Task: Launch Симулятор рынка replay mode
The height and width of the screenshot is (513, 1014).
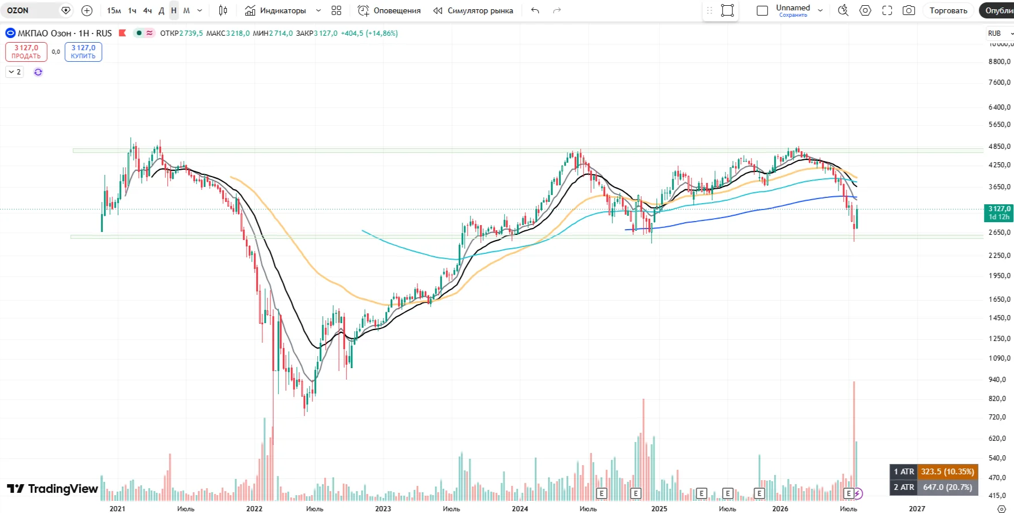Action: 473,10
